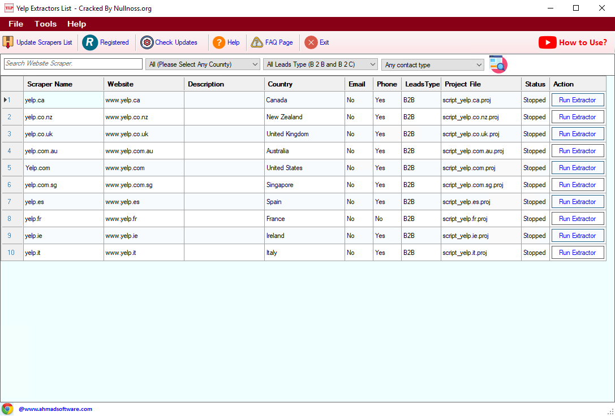
Task: Select the www.yelp.it website cell
Action: tap(144, 253)
